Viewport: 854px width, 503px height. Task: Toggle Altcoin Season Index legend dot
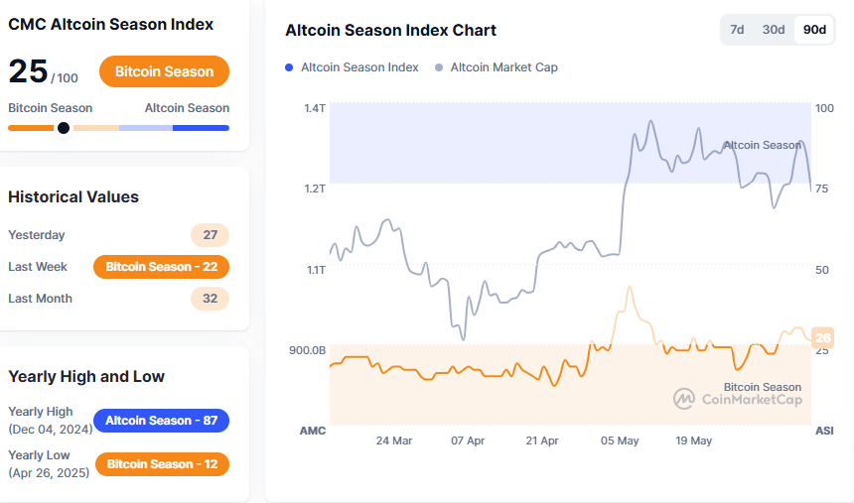289,67
